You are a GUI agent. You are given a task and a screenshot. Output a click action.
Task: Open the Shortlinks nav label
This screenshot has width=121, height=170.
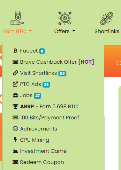107,32
